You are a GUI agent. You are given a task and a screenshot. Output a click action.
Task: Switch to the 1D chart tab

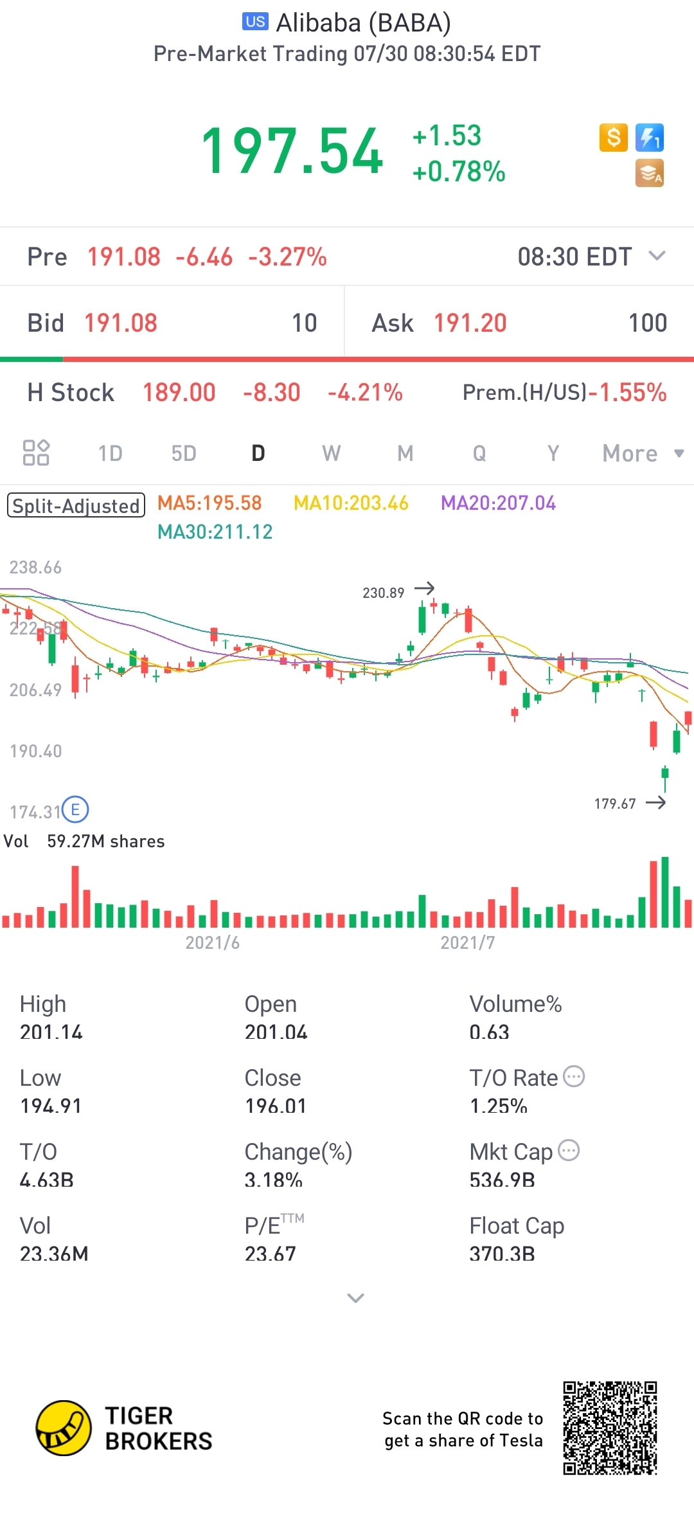click(110, 453)
